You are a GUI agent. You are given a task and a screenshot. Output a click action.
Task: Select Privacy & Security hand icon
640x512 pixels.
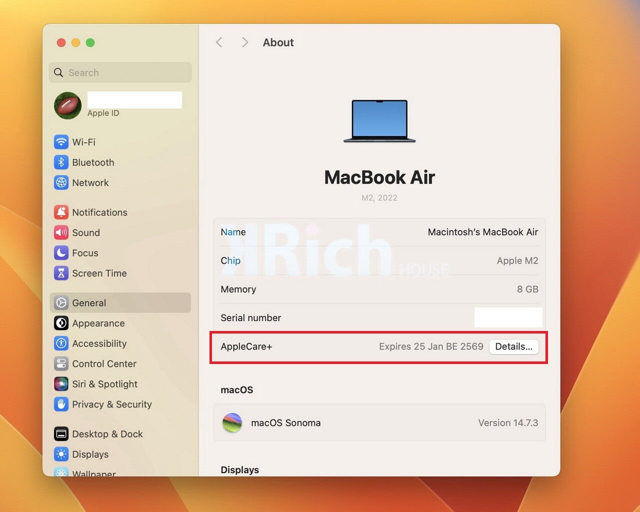(x=61, y=404)
